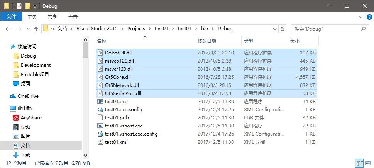Image resolution: width=374 pixels, height=168 pixels.
Task: Open Quick Access Toolbar customize dropdown
Action: (35, 6)
